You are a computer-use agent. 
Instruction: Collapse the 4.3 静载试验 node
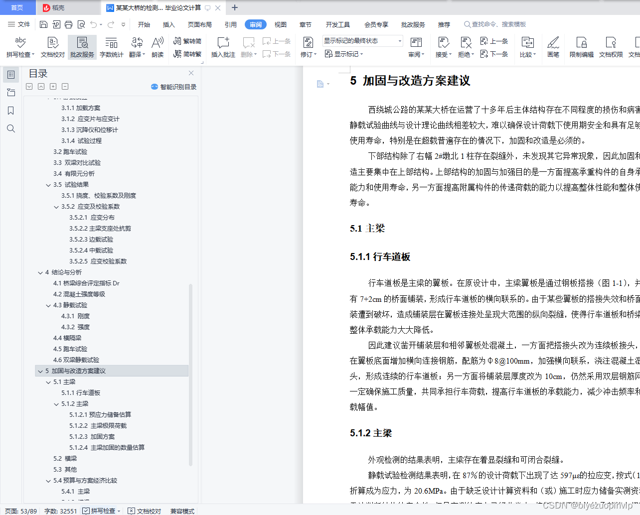point(48,305)
